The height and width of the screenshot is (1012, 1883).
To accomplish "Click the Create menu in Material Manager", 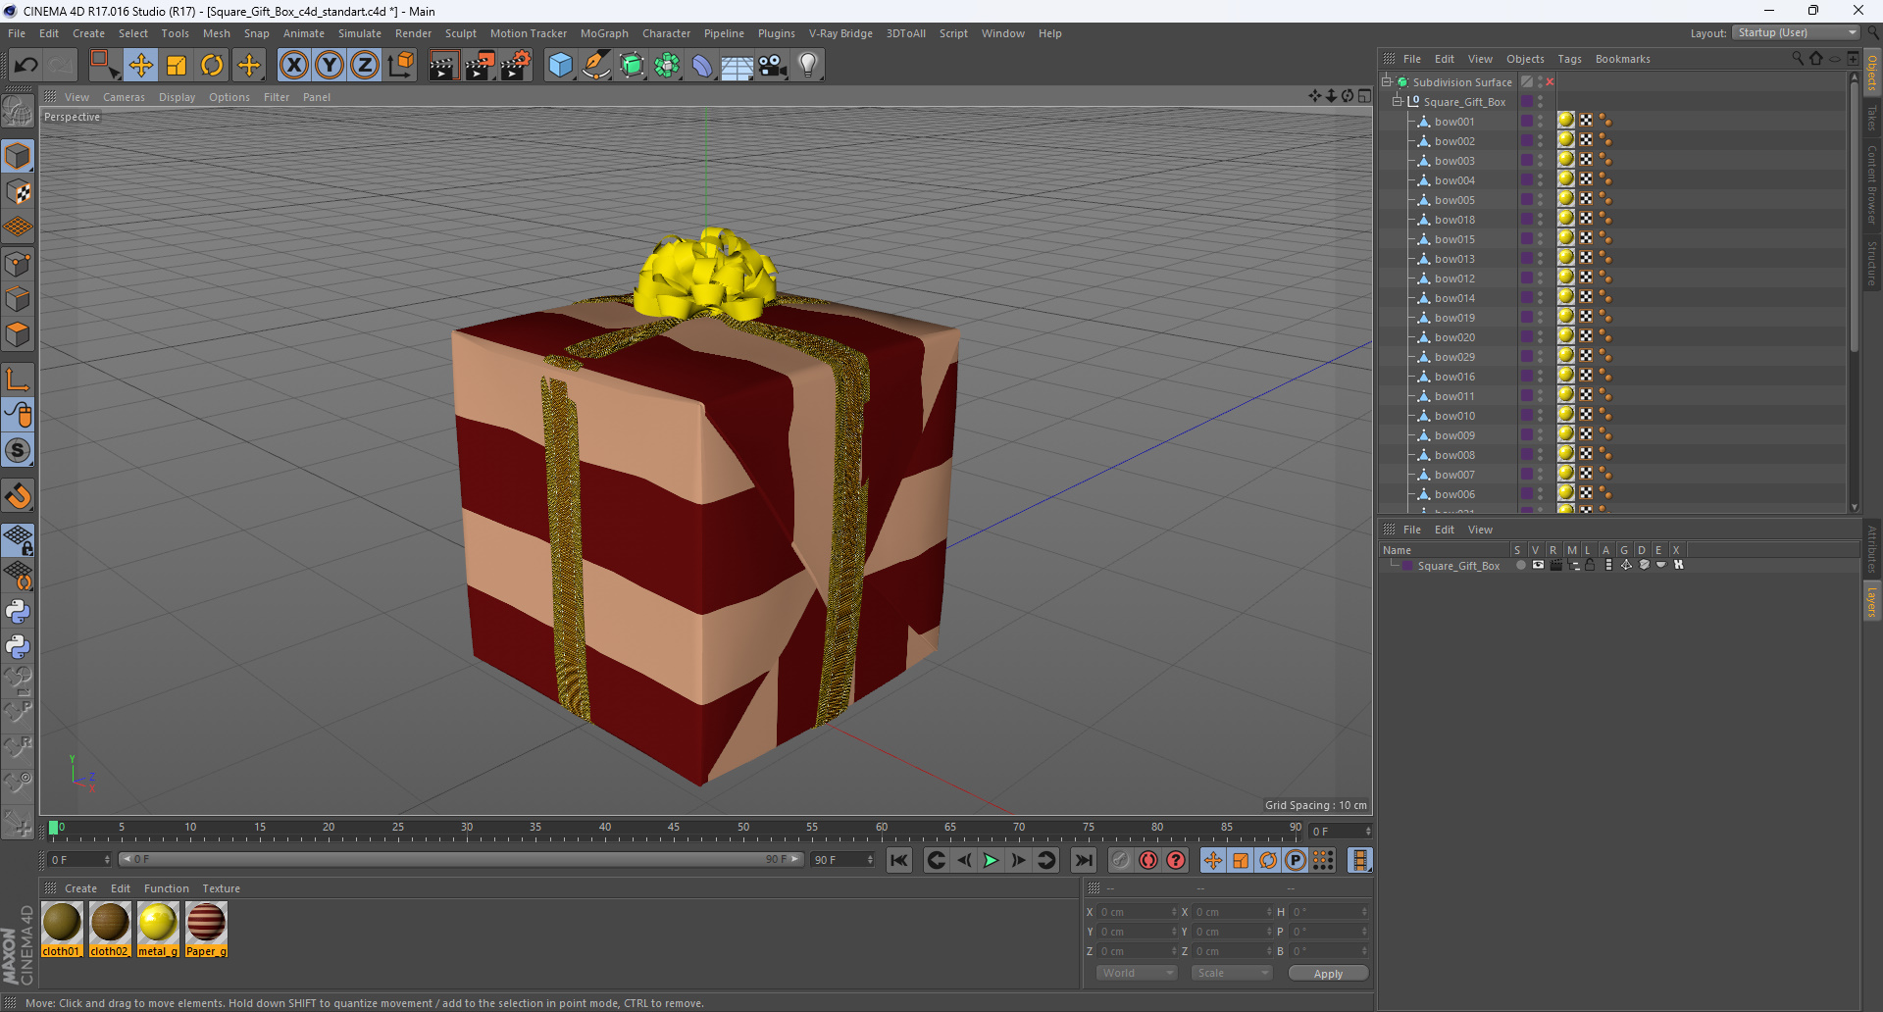I will pyautogui.click(x=80, y=888).
